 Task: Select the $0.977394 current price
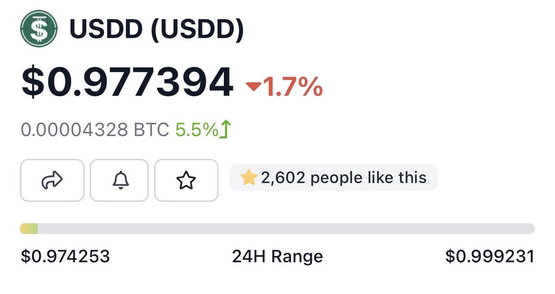pos(127,83)
